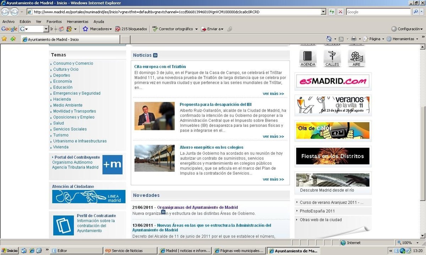The width and height of the screenshot is (426, 255).
Task: Click the green Refresh page icon
Action: (x=332, y=12)
